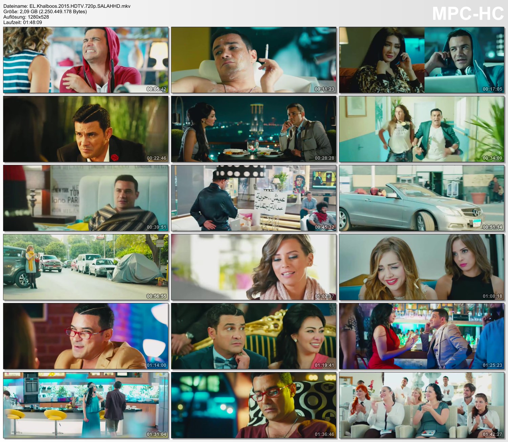Open the Arabic sign frame at 00:45:32

pos(254,198)
